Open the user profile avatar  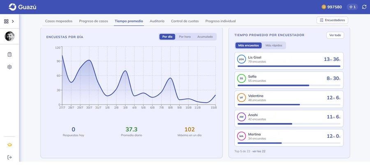coord(9,36)
